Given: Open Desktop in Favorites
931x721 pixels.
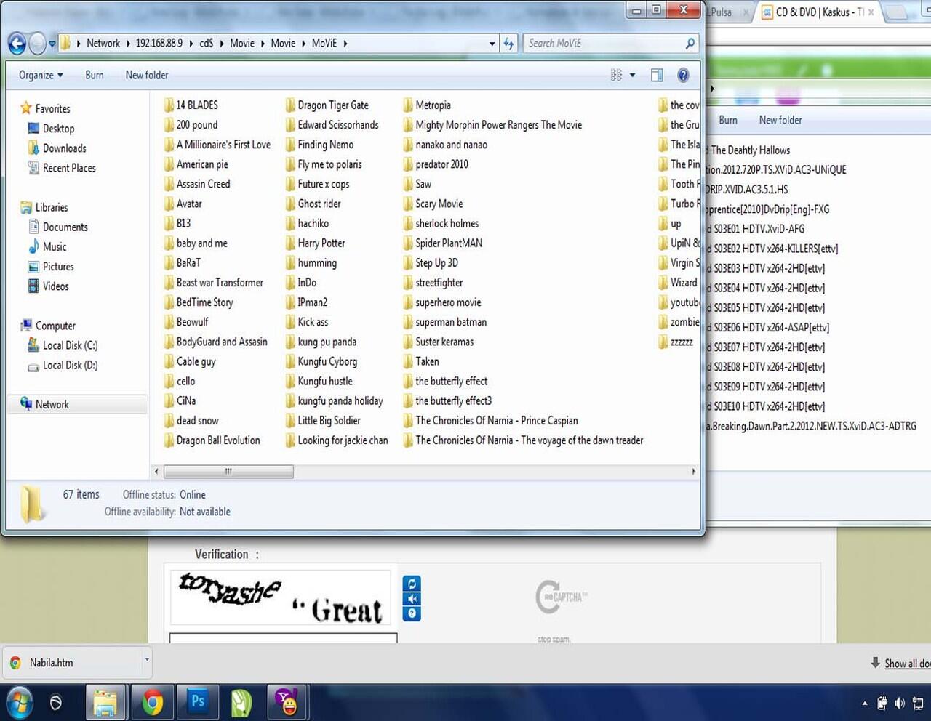Looking at the screenshot, I should pyautogui.click(x=51, y=129).
